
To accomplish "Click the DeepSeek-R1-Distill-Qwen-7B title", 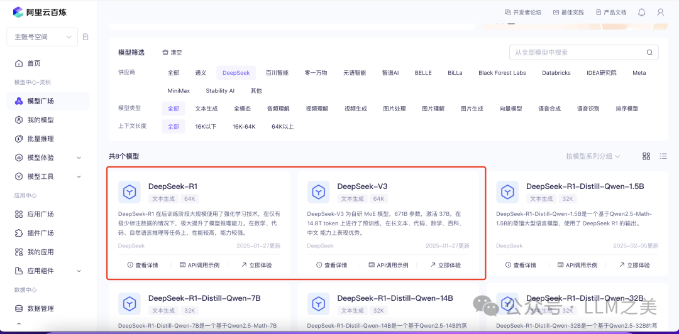I will 204,298.
